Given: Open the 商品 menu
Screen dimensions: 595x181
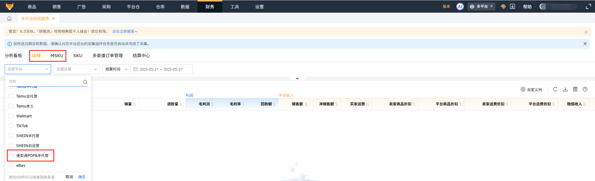Looking at the screenshot, I should pyautogui.click(x=32, y=6).
